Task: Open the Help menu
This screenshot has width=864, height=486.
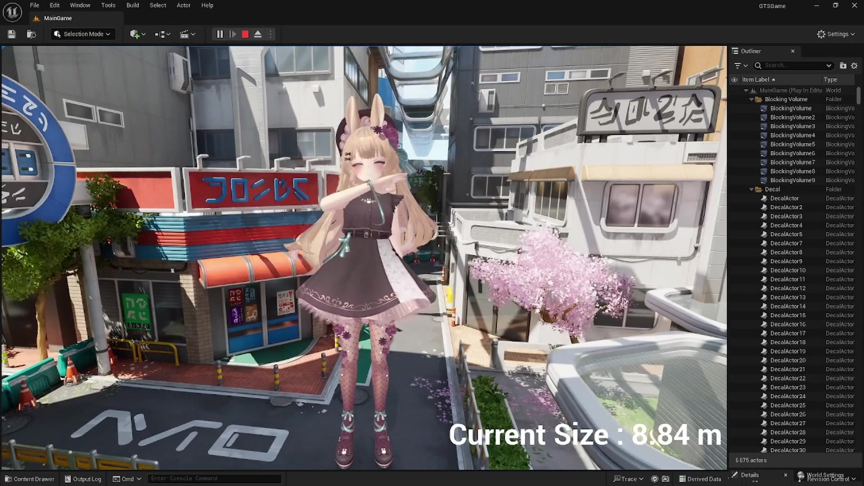Action: point(207,5)
